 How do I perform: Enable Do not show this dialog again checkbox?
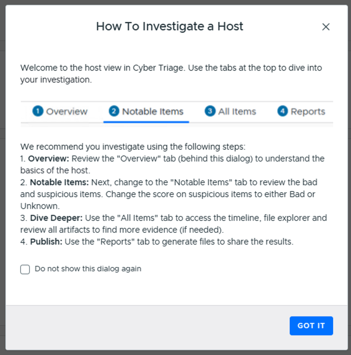25,269
